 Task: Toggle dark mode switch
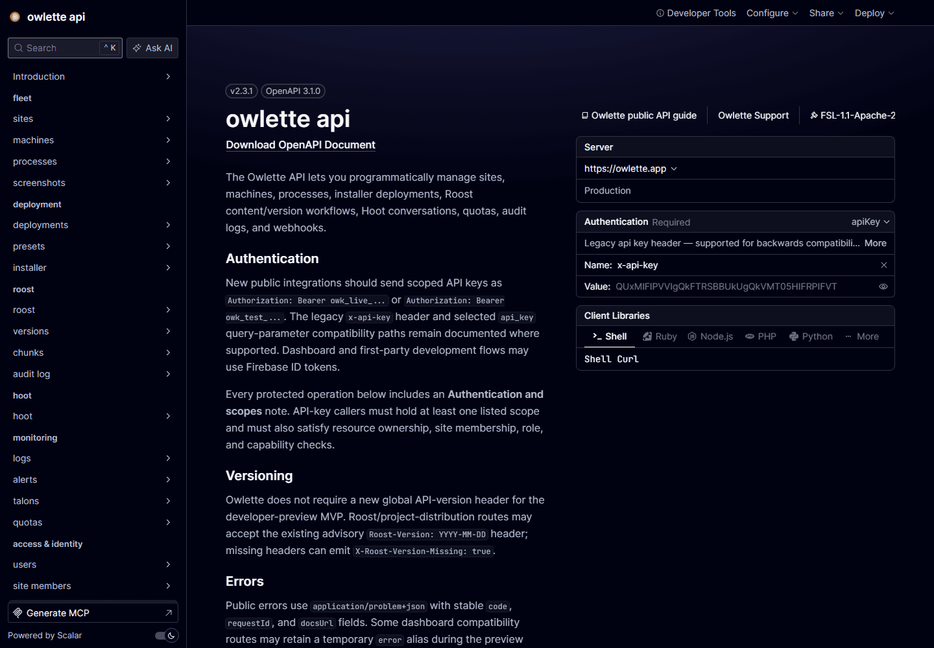coord(167,636)
